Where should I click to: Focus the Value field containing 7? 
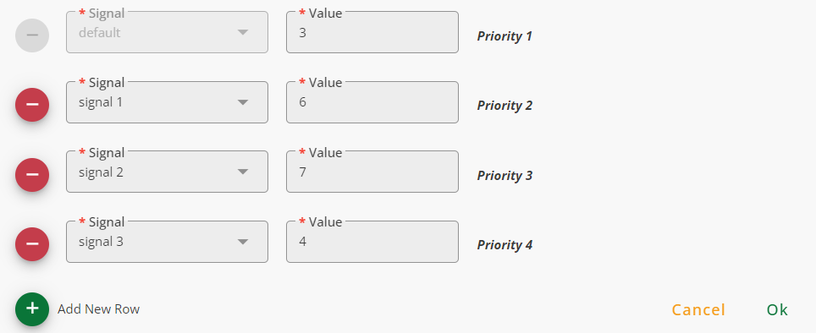[372, 172]
